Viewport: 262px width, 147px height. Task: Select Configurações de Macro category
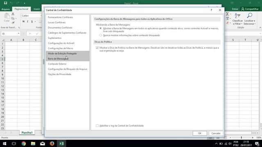(x=68, y=48)
